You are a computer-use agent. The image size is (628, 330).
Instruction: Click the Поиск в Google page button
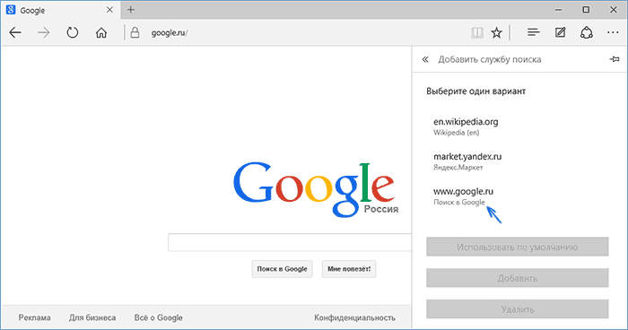click(x=282, y=269)
